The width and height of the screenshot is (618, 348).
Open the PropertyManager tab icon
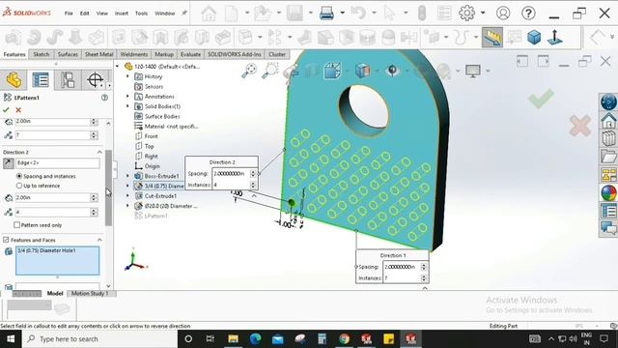point(41,80)
